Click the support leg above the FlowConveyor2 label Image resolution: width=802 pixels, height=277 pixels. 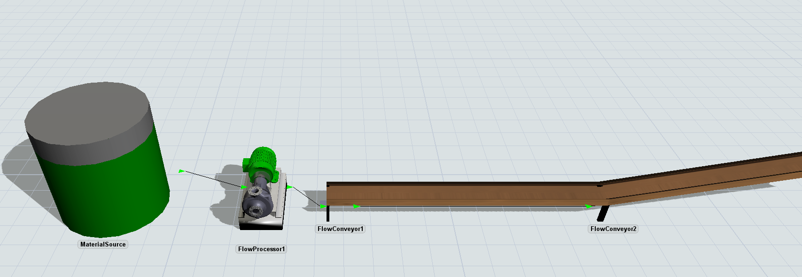(602, 213)
